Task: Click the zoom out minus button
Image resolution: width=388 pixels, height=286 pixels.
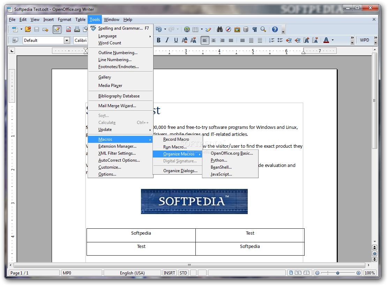Action: point(317,273)
